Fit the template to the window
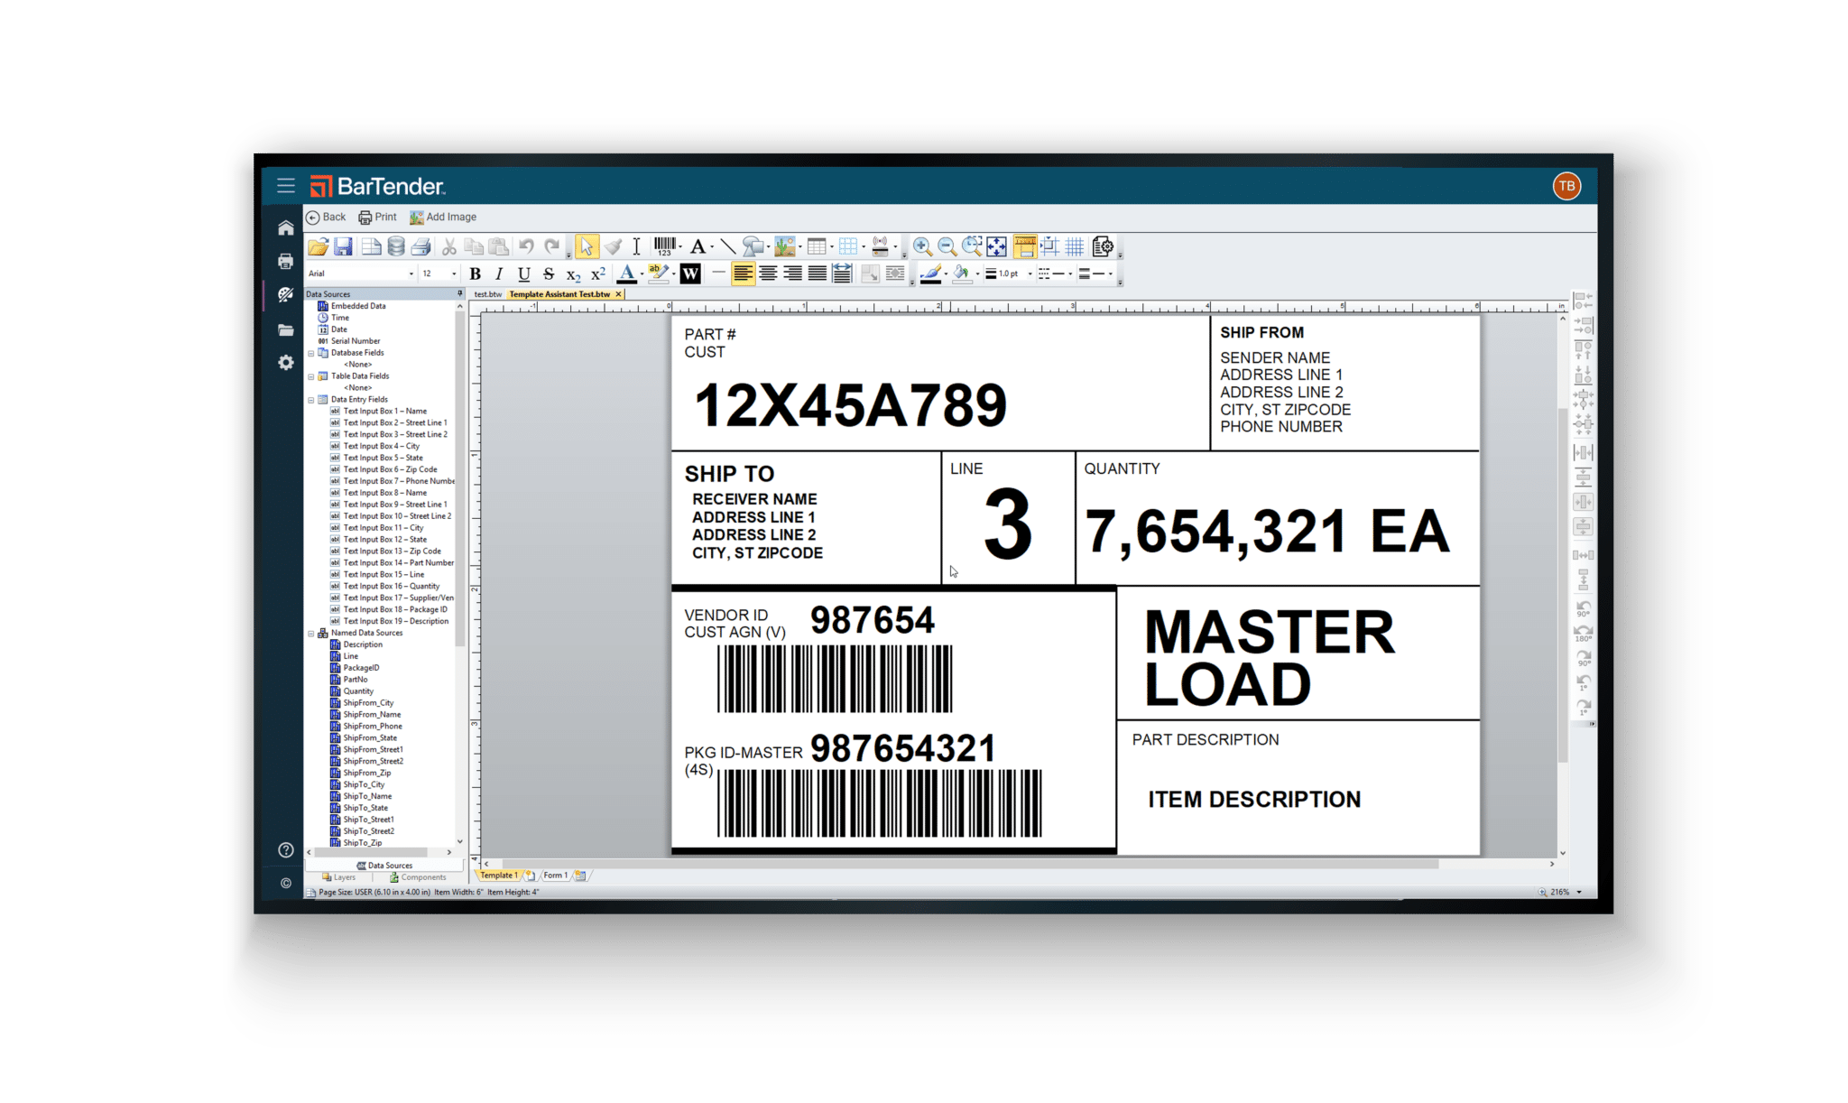This screenshot has height=1103, width=1848. (x=996, y=246)
